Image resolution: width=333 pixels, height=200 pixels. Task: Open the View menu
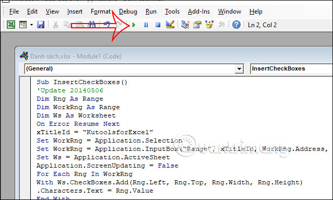click(x=53, y=11)
